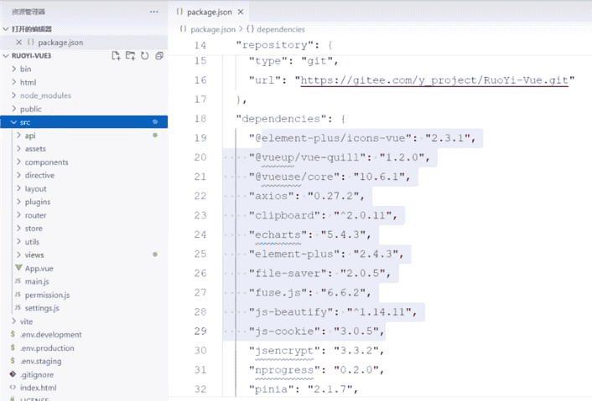Expand the vite folder
Viewport: 592px width, 401px height.
(12, 321)
